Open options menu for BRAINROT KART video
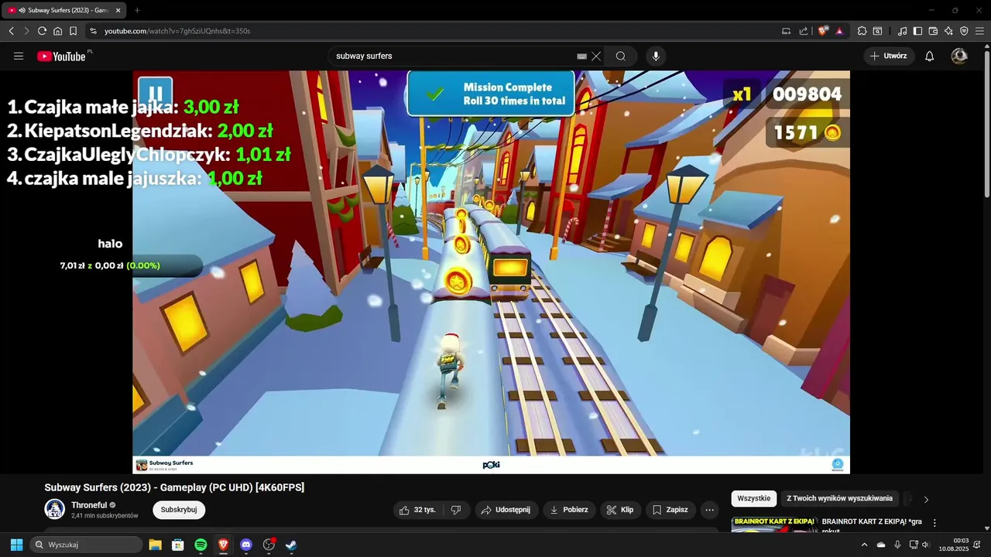This screenshot has height=557, width=991. [x=934, y=523]
